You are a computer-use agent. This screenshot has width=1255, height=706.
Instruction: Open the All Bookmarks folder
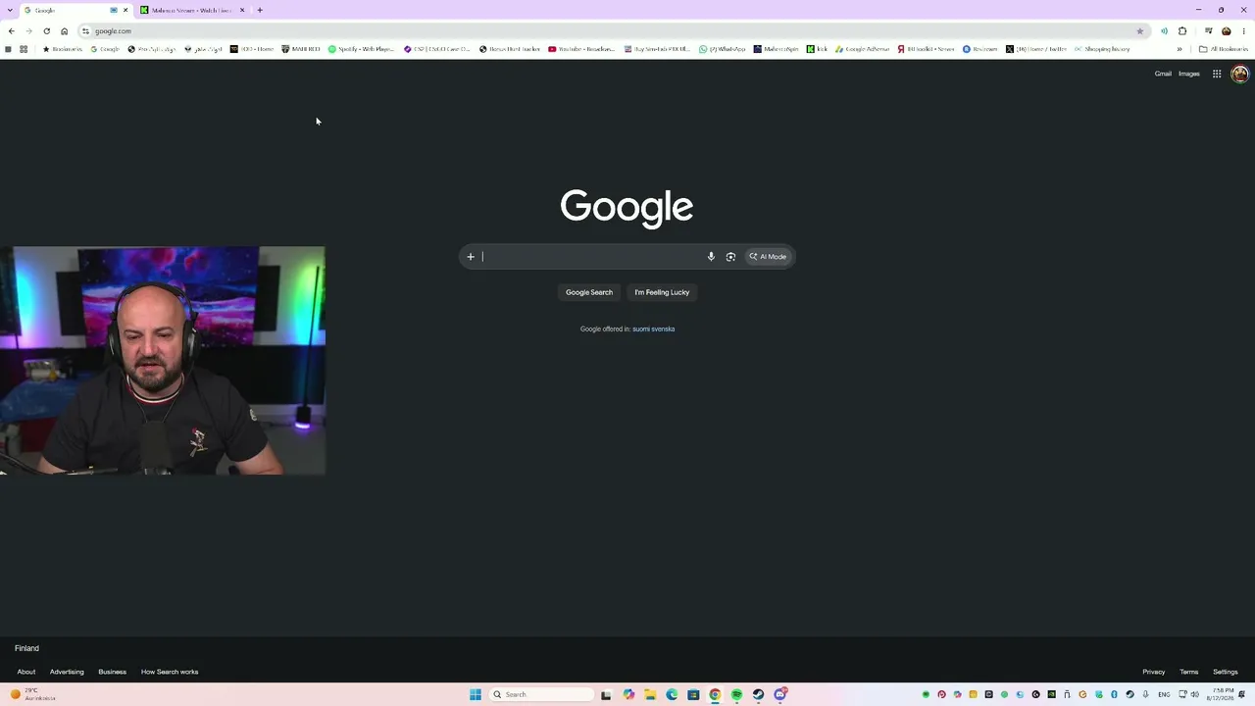click(1224, 49)
